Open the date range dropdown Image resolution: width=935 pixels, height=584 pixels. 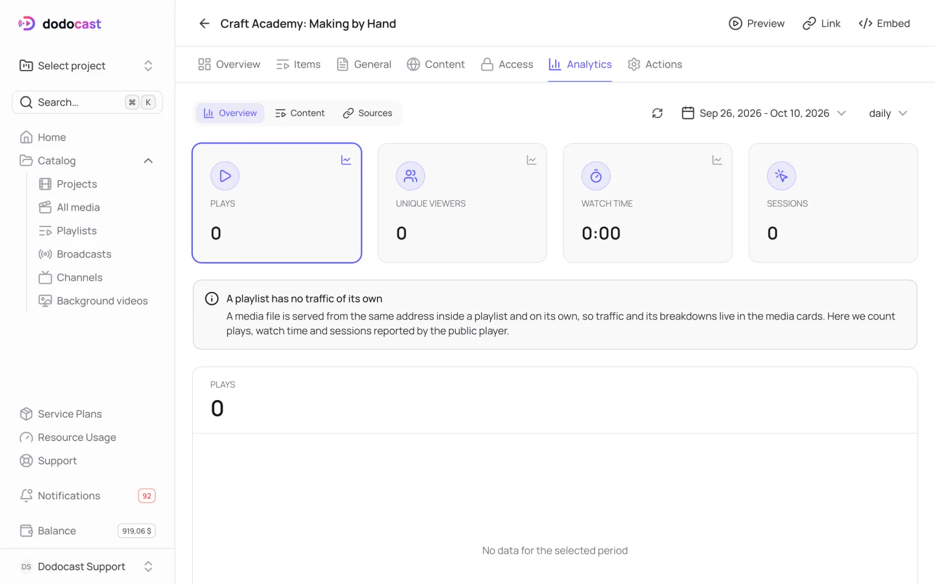764,113
